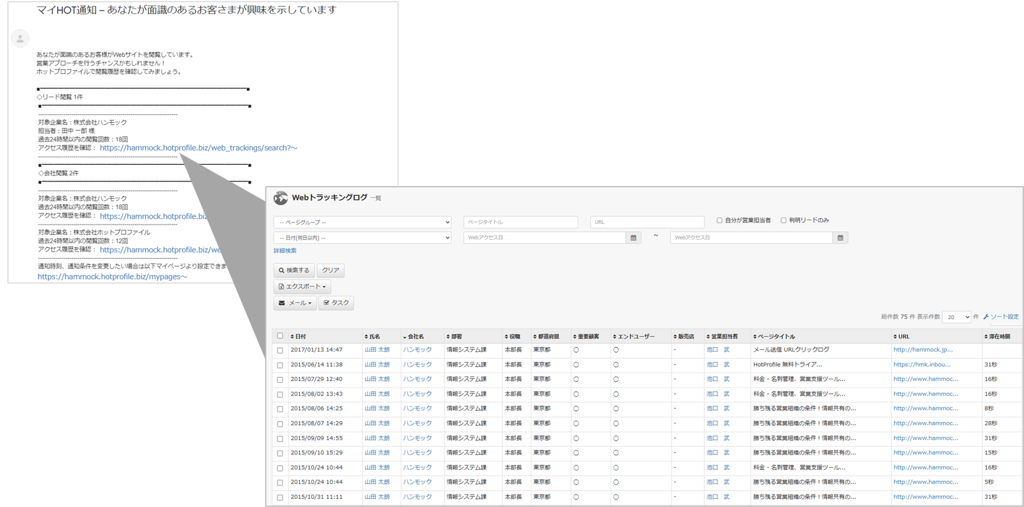
Task: Click マイHOT通知 email subject heading
Action: coord(187,10)
